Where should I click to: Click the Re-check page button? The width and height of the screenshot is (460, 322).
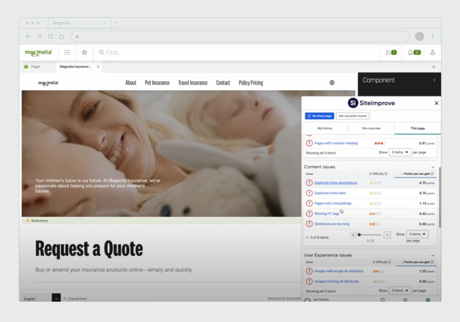(x=320, y=116)
